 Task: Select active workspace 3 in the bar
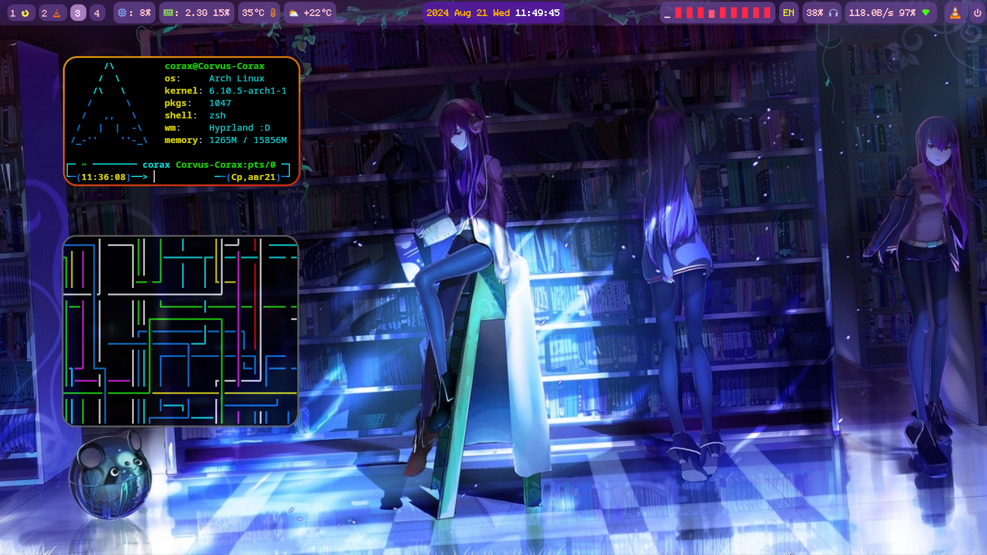[x=78, y=13]
